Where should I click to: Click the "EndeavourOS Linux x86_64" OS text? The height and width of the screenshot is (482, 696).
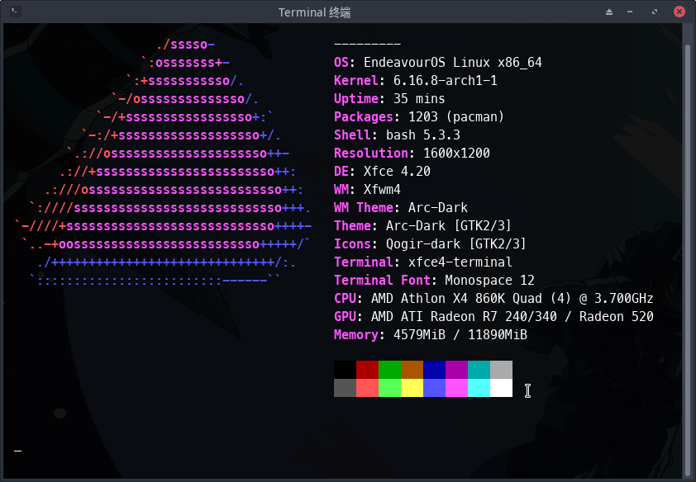pyautogui.click(x=452, y=63)
